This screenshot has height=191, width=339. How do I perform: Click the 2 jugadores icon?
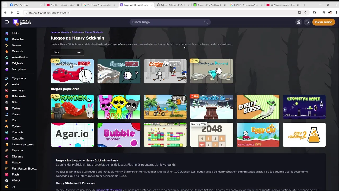coord(7,78)
